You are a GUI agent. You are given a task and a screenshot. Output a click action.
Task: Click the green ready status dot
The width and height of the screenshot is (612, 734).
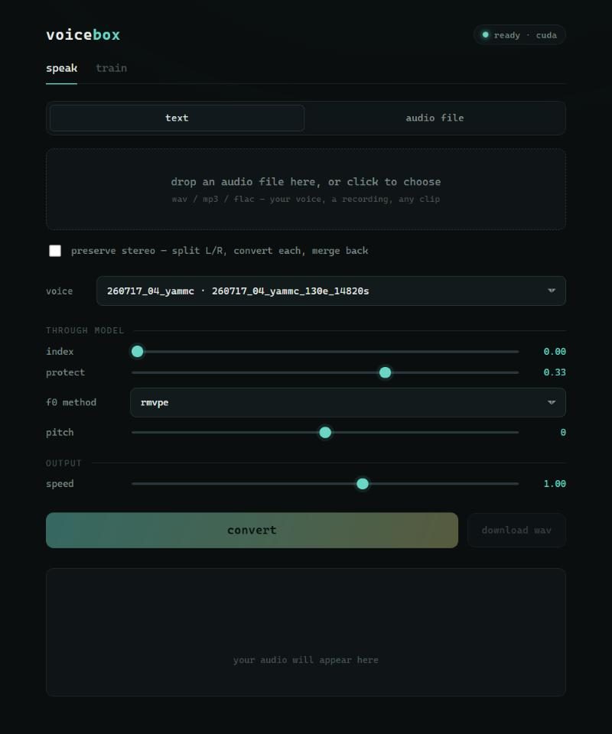tap(486, 34)
